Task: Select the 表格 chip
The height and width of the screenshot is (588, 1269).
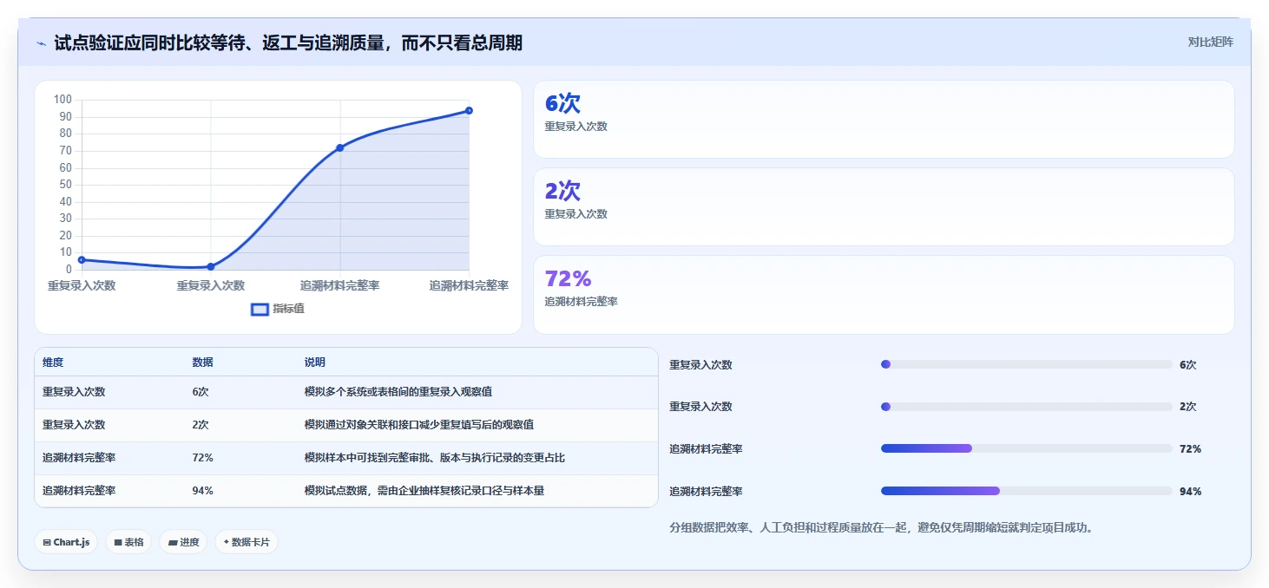Action: coord(128,542)
